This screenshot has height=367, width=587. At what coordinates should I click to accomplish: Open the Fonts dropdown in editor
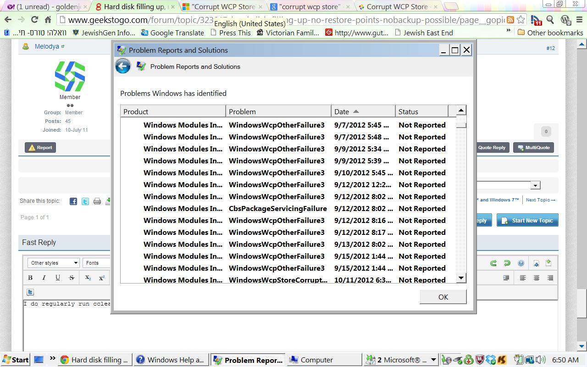tap(96, 263)
